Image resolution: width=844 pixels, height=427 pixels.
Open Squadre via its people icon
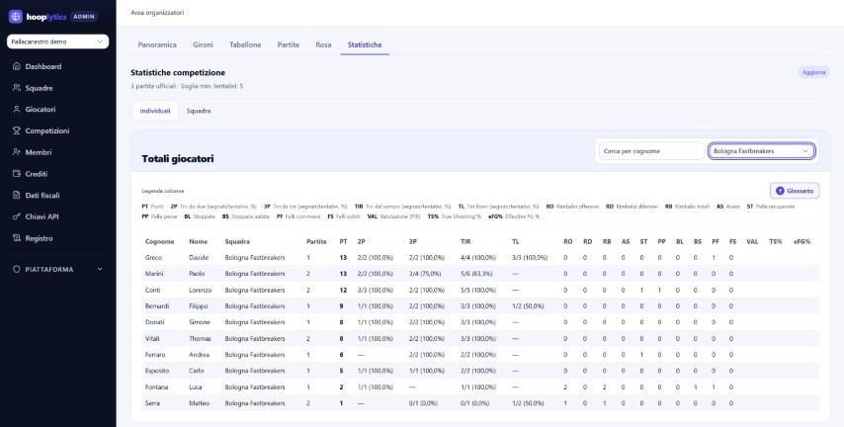(16, 88)
